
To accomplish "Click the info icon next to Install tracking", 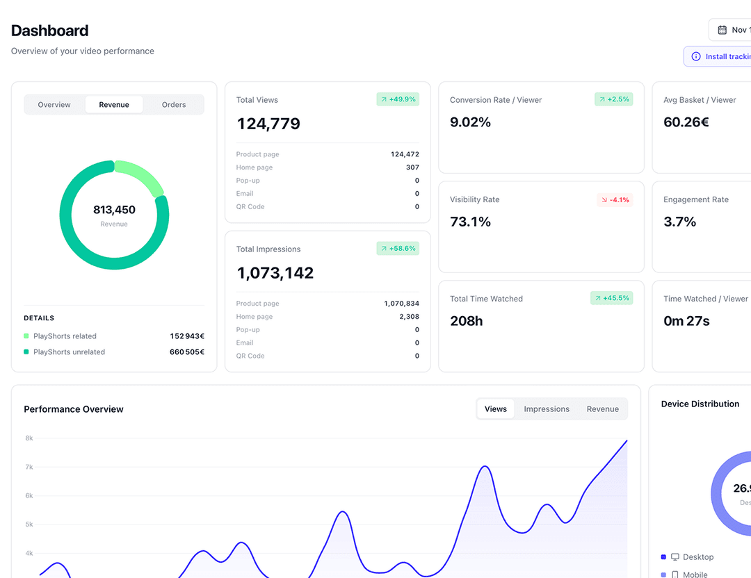I will (x=695, y=56).
